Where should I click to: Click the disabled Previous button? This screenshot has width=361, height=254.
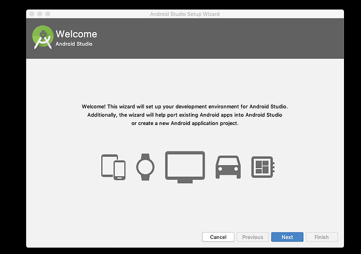(253, 237)
